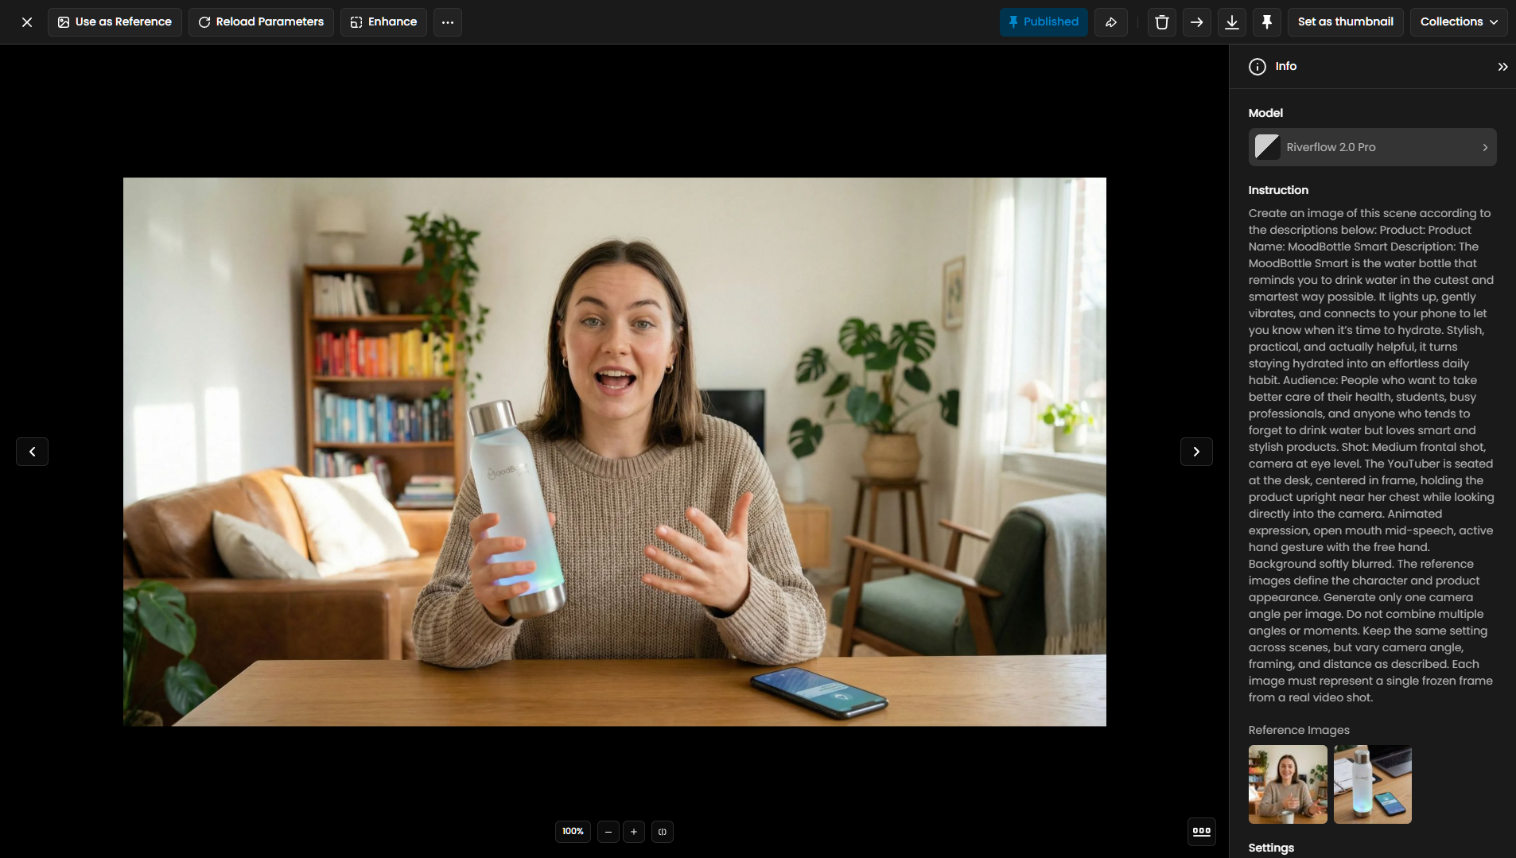The height and width of the screenshot is (858, 1516).
Task: Click Reload Parameters
Action: (x=261, y=22)
